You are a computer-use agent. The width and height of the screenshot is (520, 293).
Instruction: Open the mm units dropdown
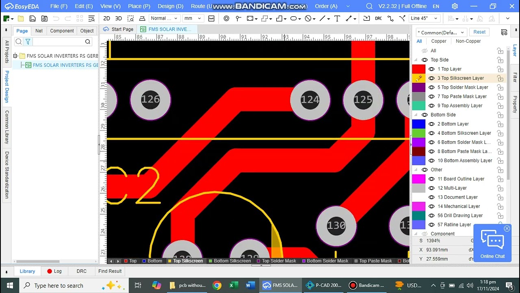tap(193, 18)
